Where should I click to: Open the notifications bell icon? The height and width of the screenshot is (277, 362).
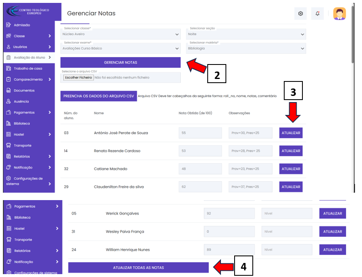(317, 14)
